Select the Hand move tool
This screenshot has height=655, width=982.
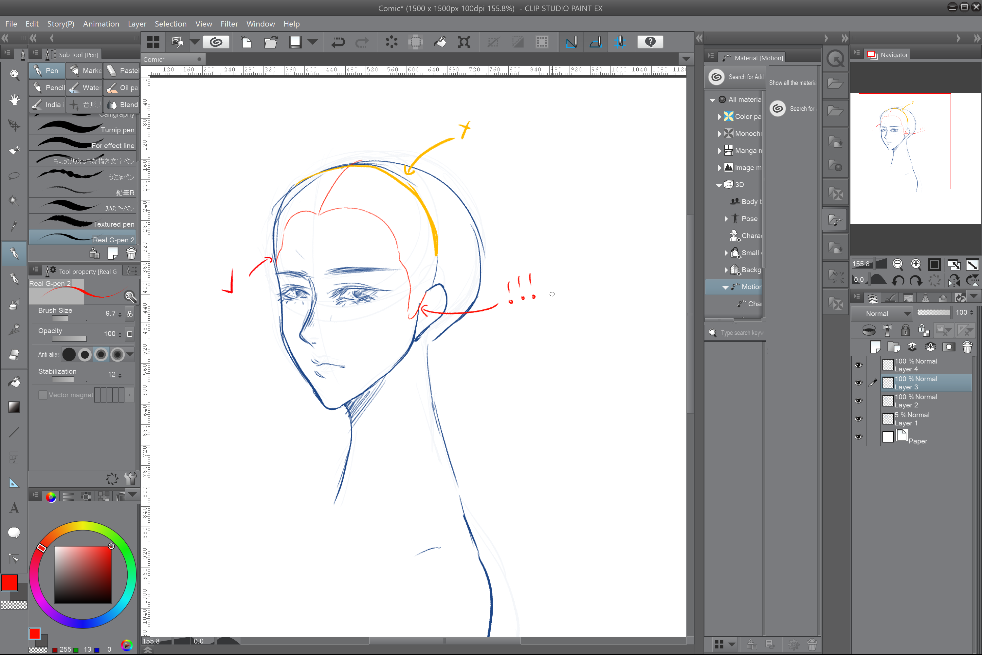point(14,100)
